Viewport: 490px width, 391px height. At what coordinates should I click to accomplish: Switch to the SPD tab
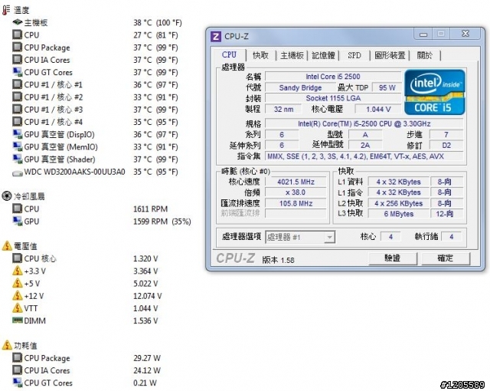[x=354, y=55]
